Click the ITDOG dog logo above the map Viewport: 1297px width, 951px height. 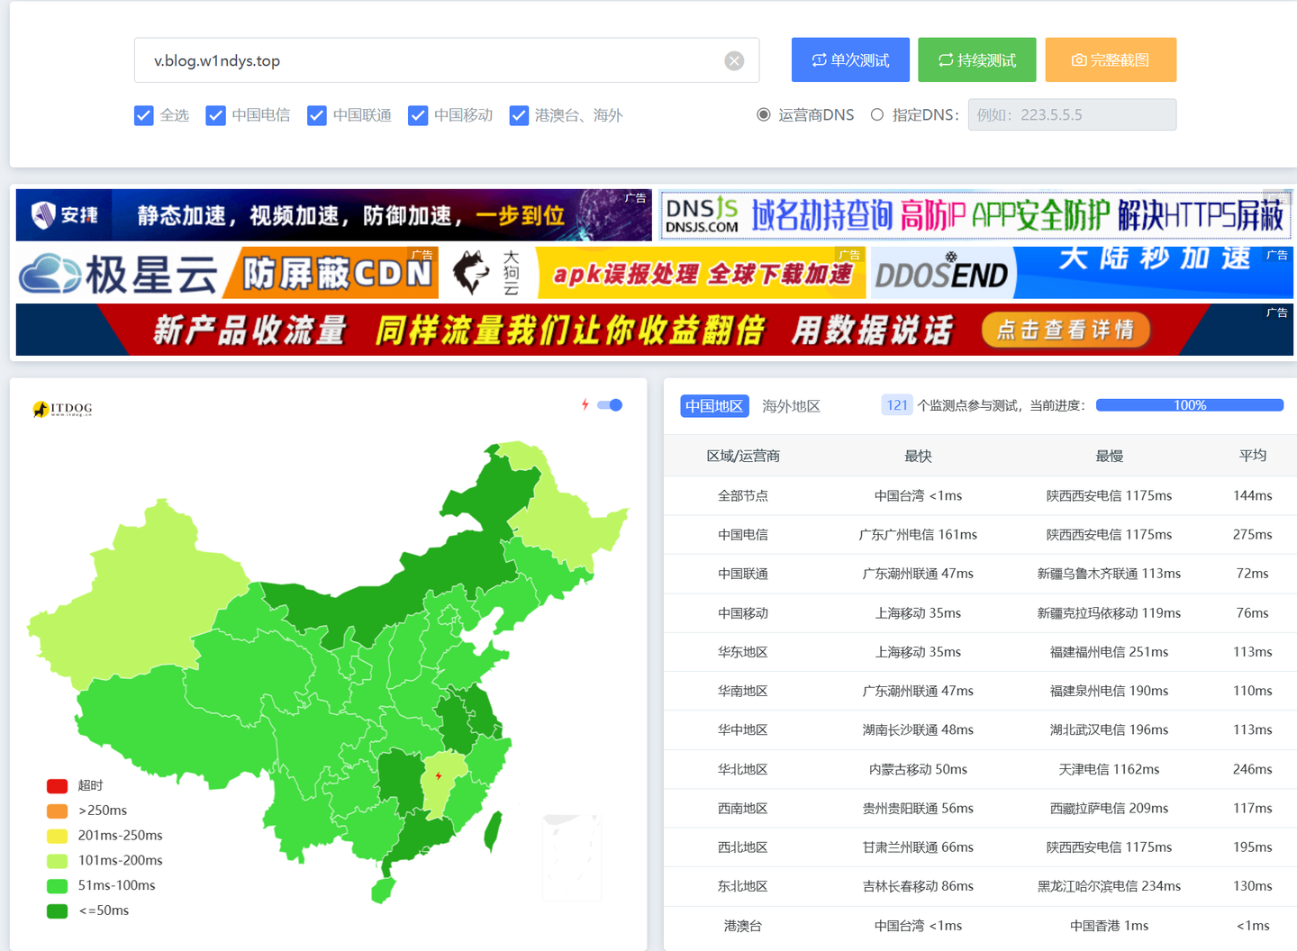(40, 407)
